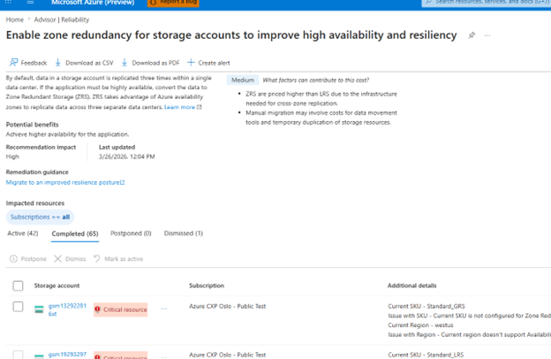551x359 pixels.
Task: Switch to the Postponed (0) tab
Action: tap(131, 233)
